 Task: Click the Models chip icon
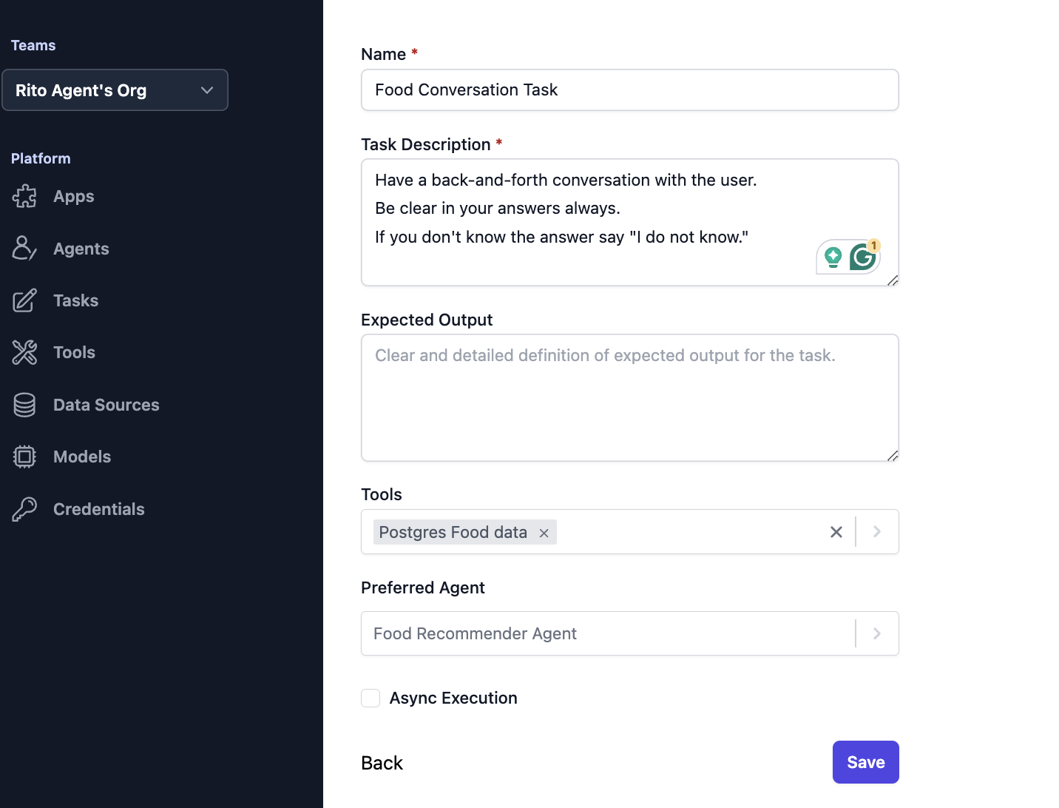click(24, 457)
